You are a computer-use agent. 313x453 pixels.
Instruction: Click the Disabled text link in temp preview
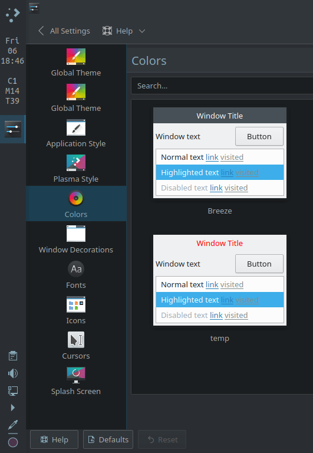pyautogui.click(x=216, y=315)
